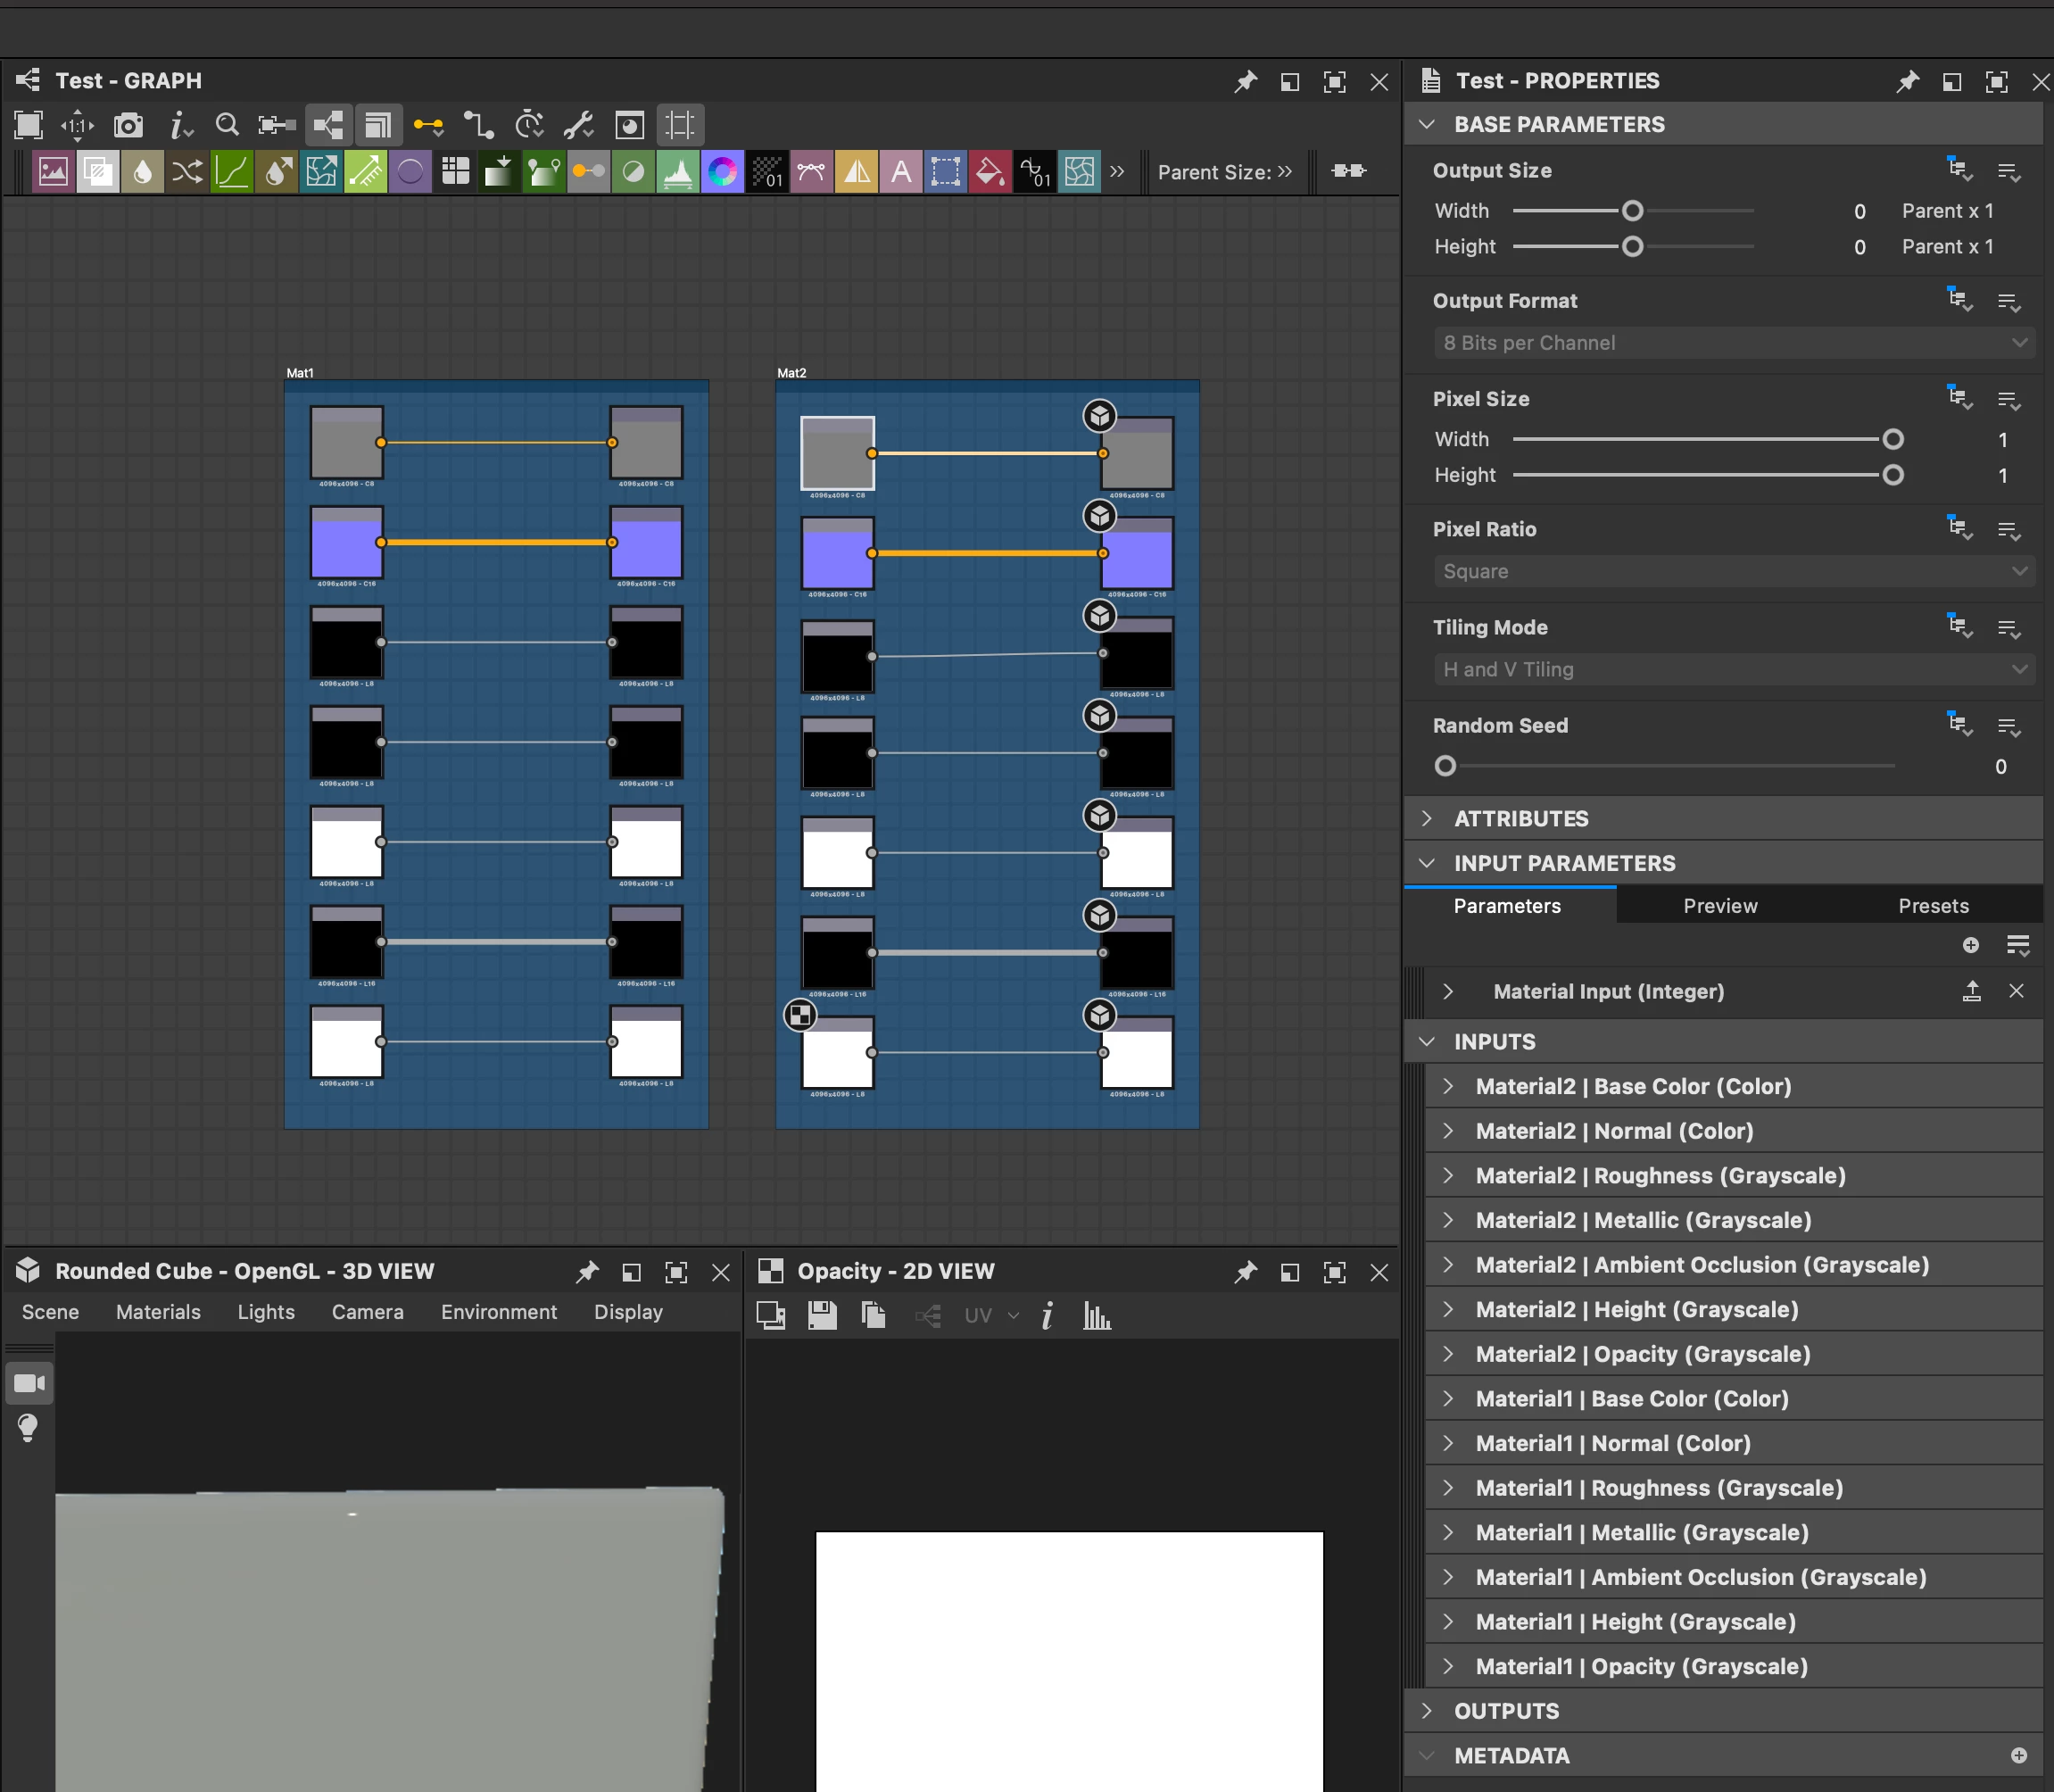
Task: Open the Environment menu in 3D View
Action: pyautogui.click(x=498, y=1312)
